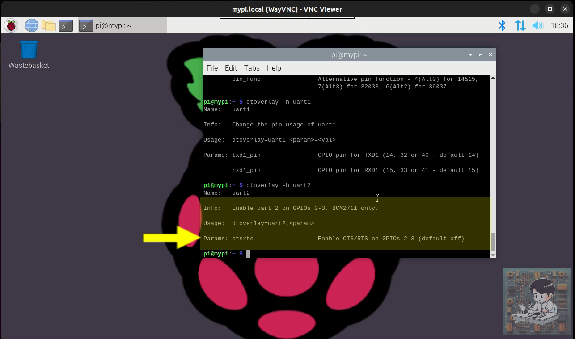Viewport: 575px width, 339px height.
Task: Open the Raspberry Pi main menu
Action: click(x=11, y=26)
